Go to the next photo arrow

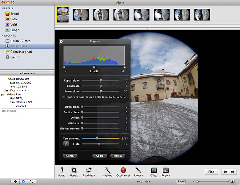point(233,172)
